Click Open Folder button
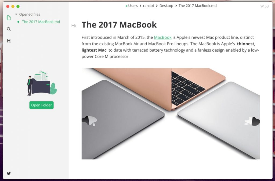The height and width of the screenshot is (181, 275). 42,105
